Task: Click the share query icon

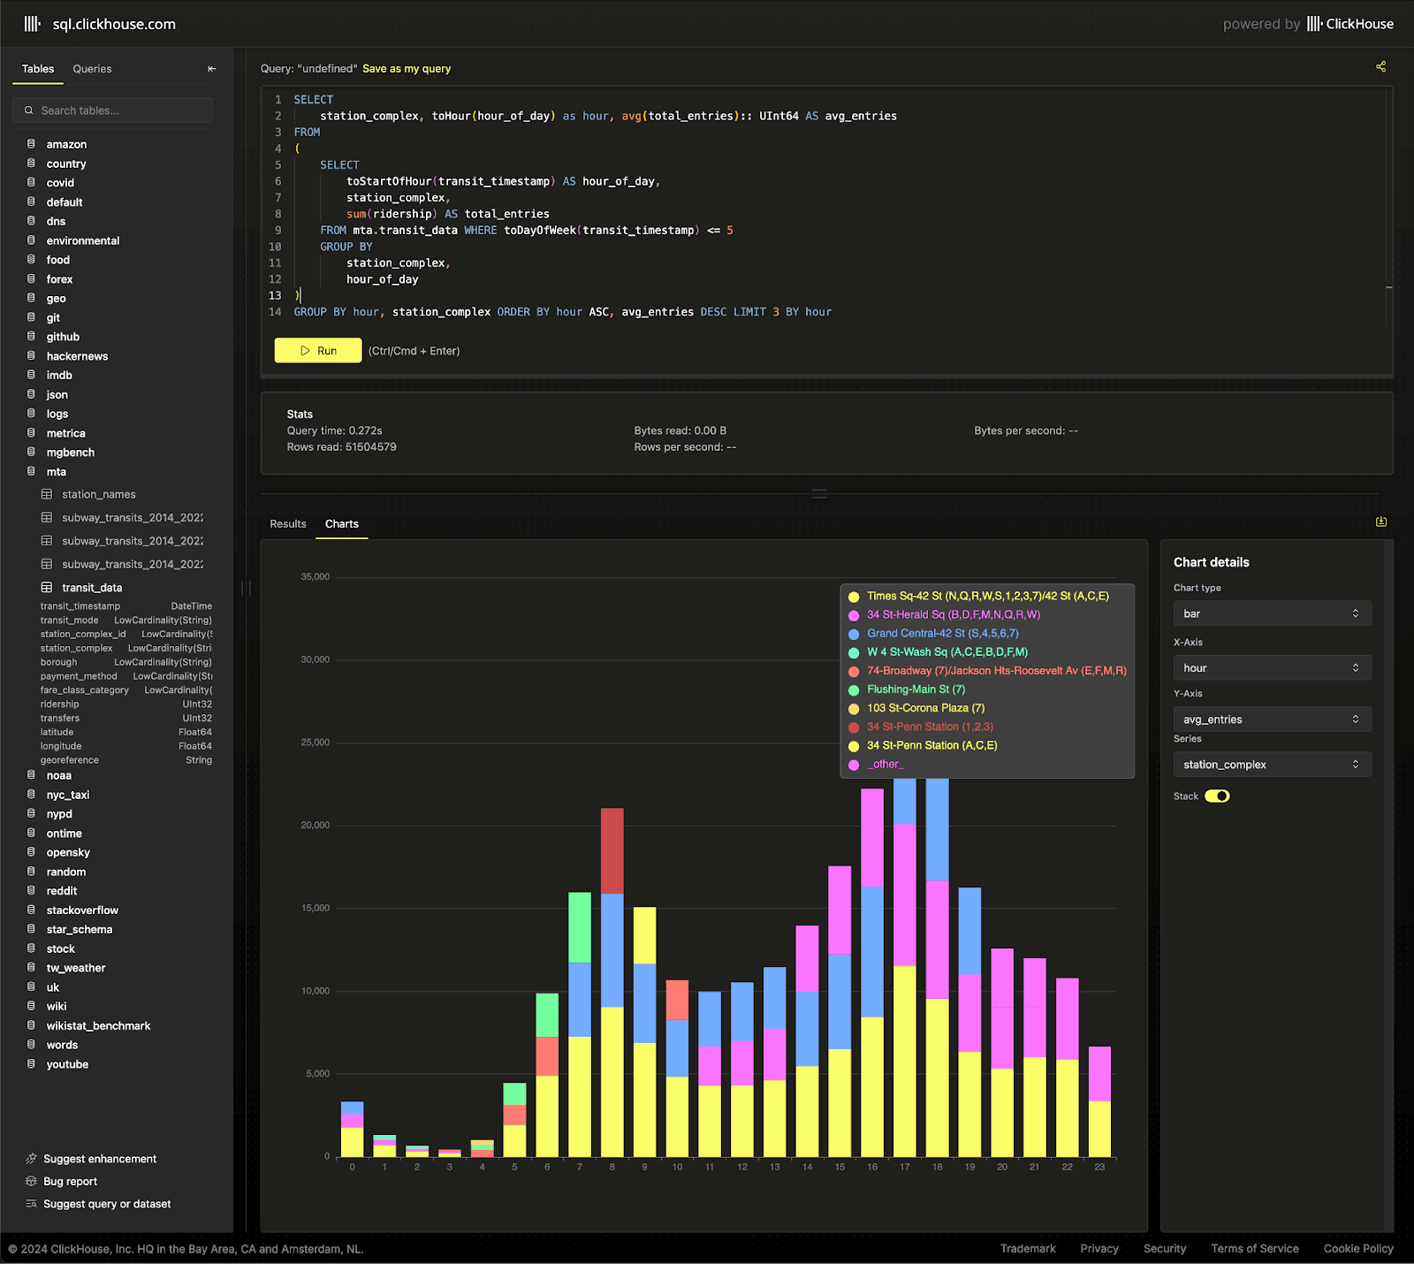Action: (x=1380, y=67)
